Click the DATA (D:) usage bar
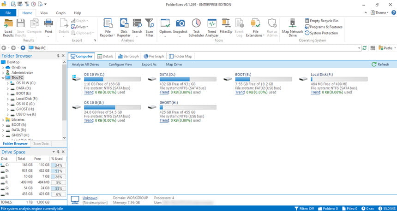The image size is (397, 211). 188,79
